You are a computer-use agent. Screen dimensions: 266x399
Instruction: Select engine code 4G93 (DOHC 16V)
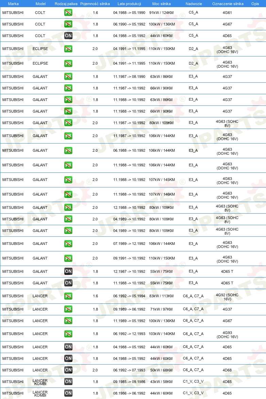(x=227, y=335)
